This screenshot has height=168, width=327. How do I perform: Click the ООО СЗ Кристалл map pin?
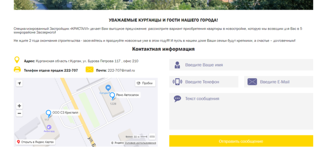(x=48, y=114)
